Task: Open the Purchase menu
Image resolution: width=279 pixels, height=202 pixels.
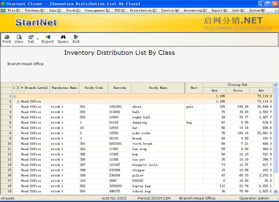Action: 35,11
